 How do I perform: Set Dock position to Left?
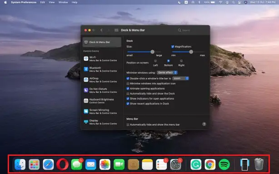155,61
